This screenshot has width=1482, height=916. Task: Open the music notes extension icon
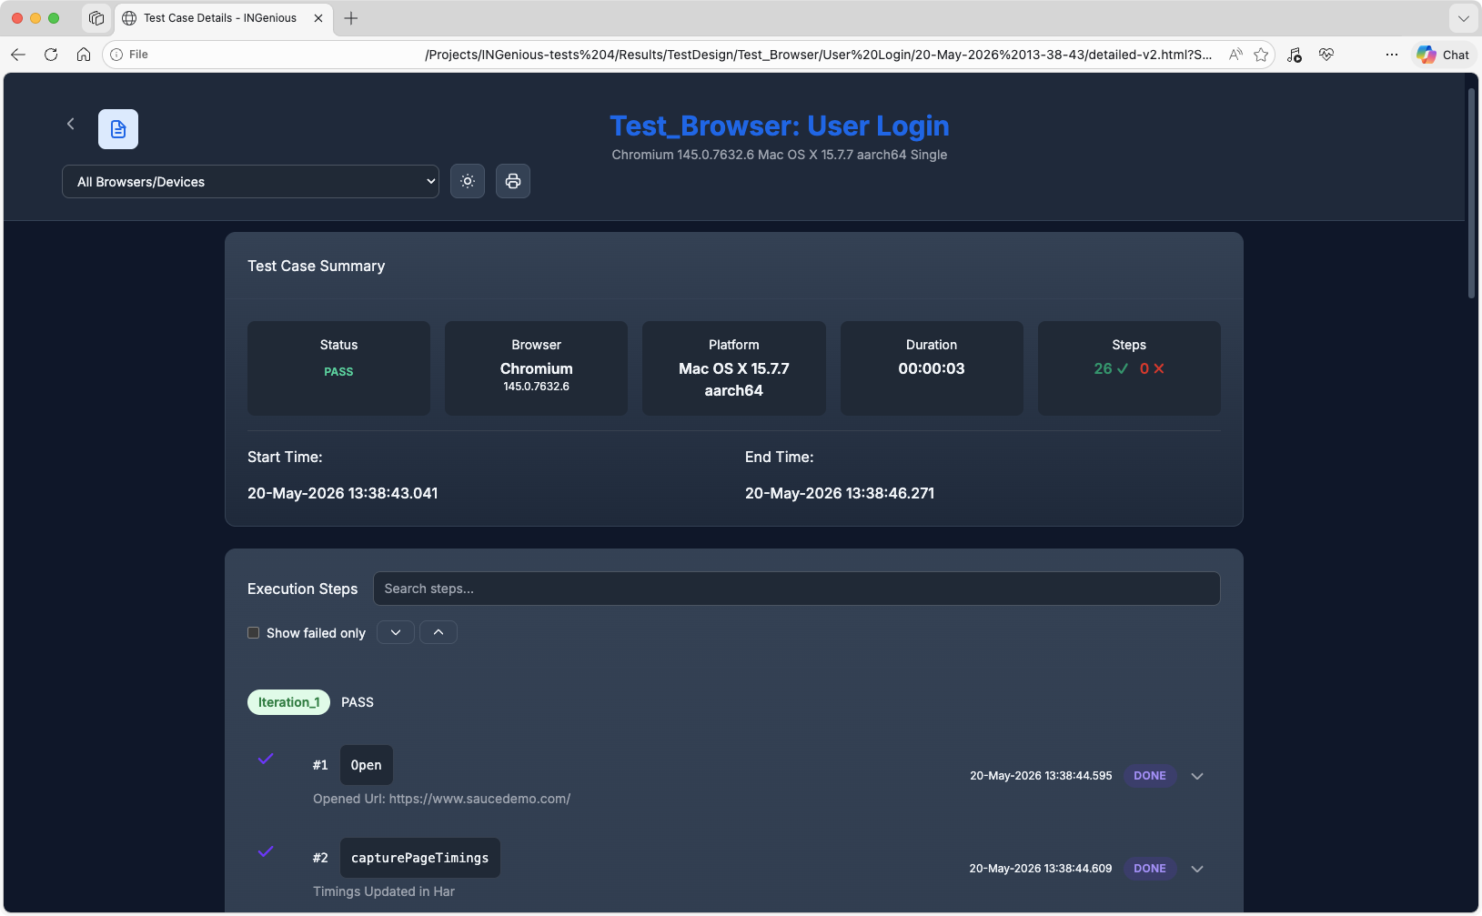coord(1295,55)
